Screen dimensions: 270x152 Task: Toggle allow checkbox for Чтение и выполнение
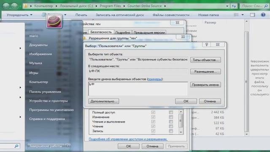(153, 122)
